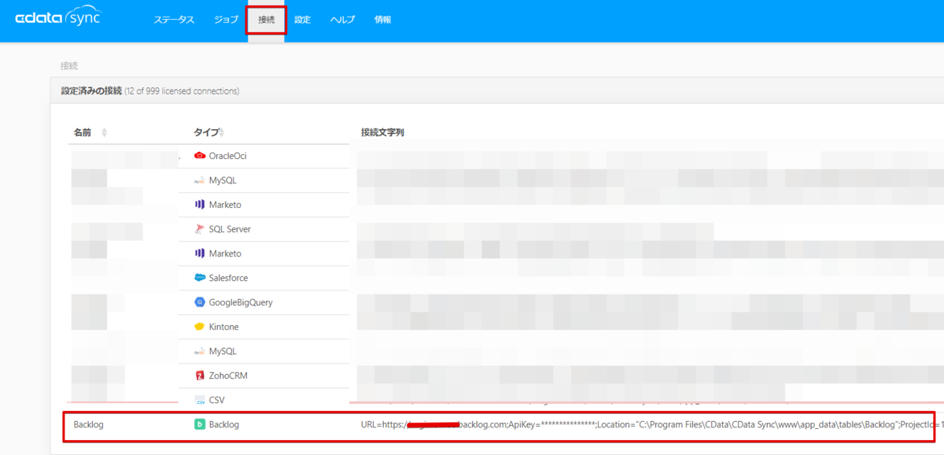This screenshot has height=455, width=944.
Task: Select the SQL Server type label
Action: [x=230, y=229]
